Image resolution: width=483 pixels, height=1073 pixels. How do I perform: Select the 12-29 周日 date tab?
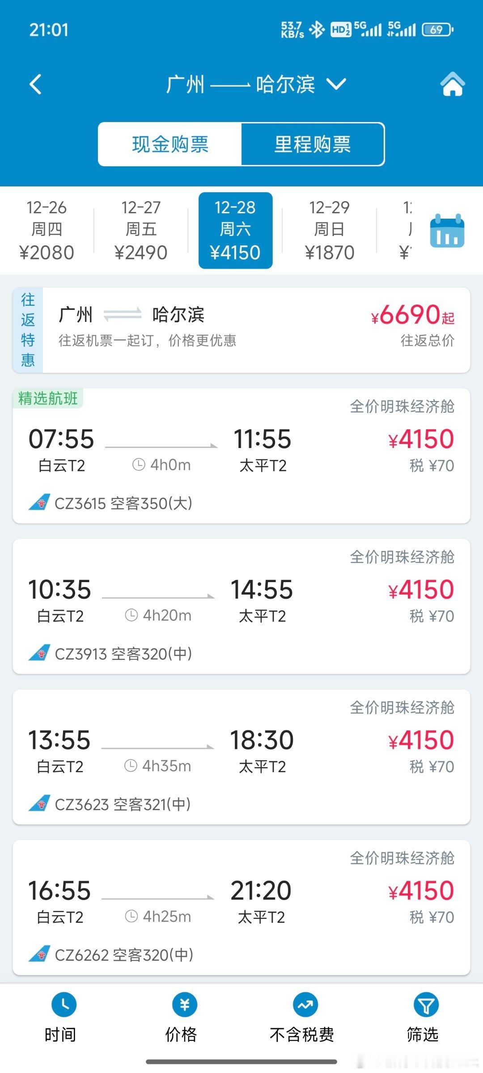[x=330, y=230]
